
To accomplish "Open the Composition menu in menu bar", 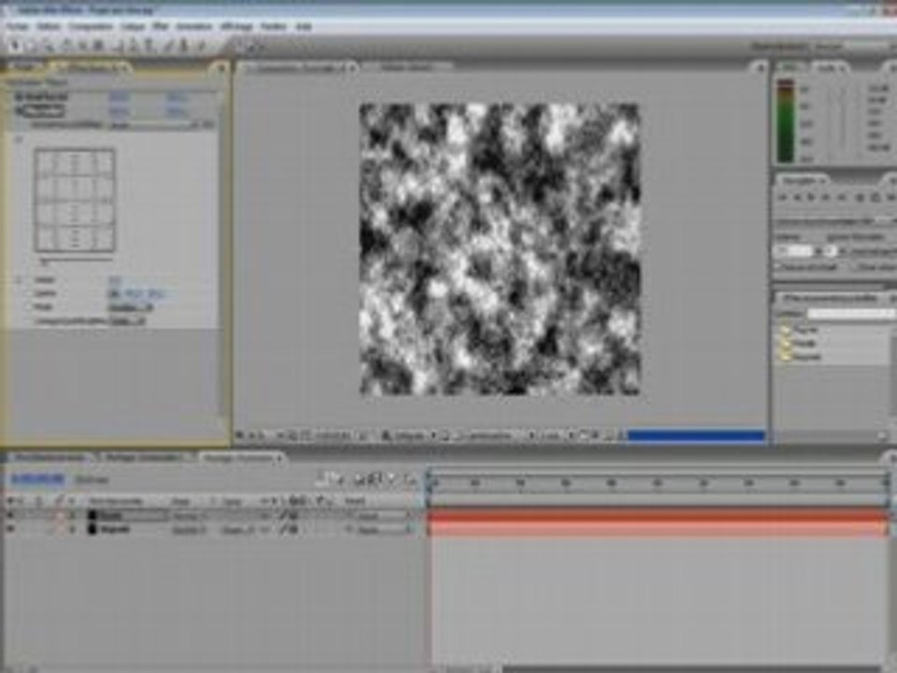I will click(91, 26).
